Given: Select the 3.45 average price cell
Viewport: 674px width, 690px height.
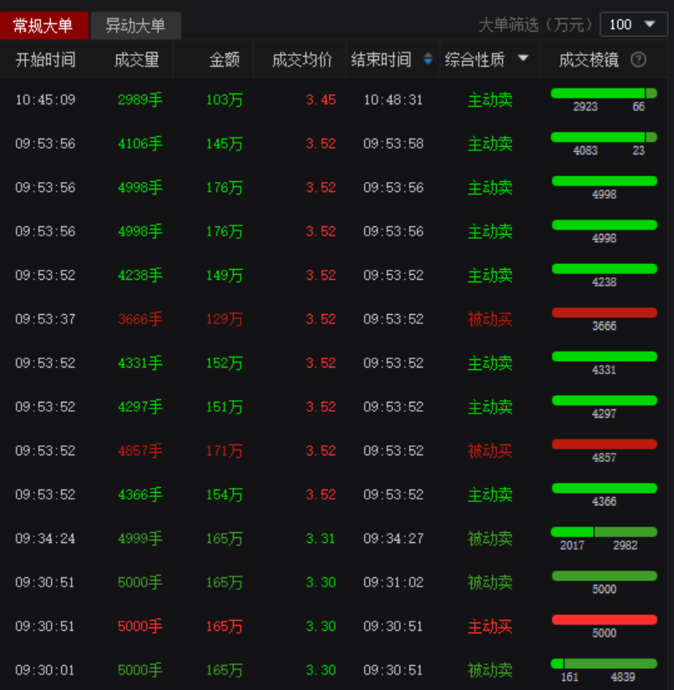Looking at the screenshot, I should (x=321, y=100).
